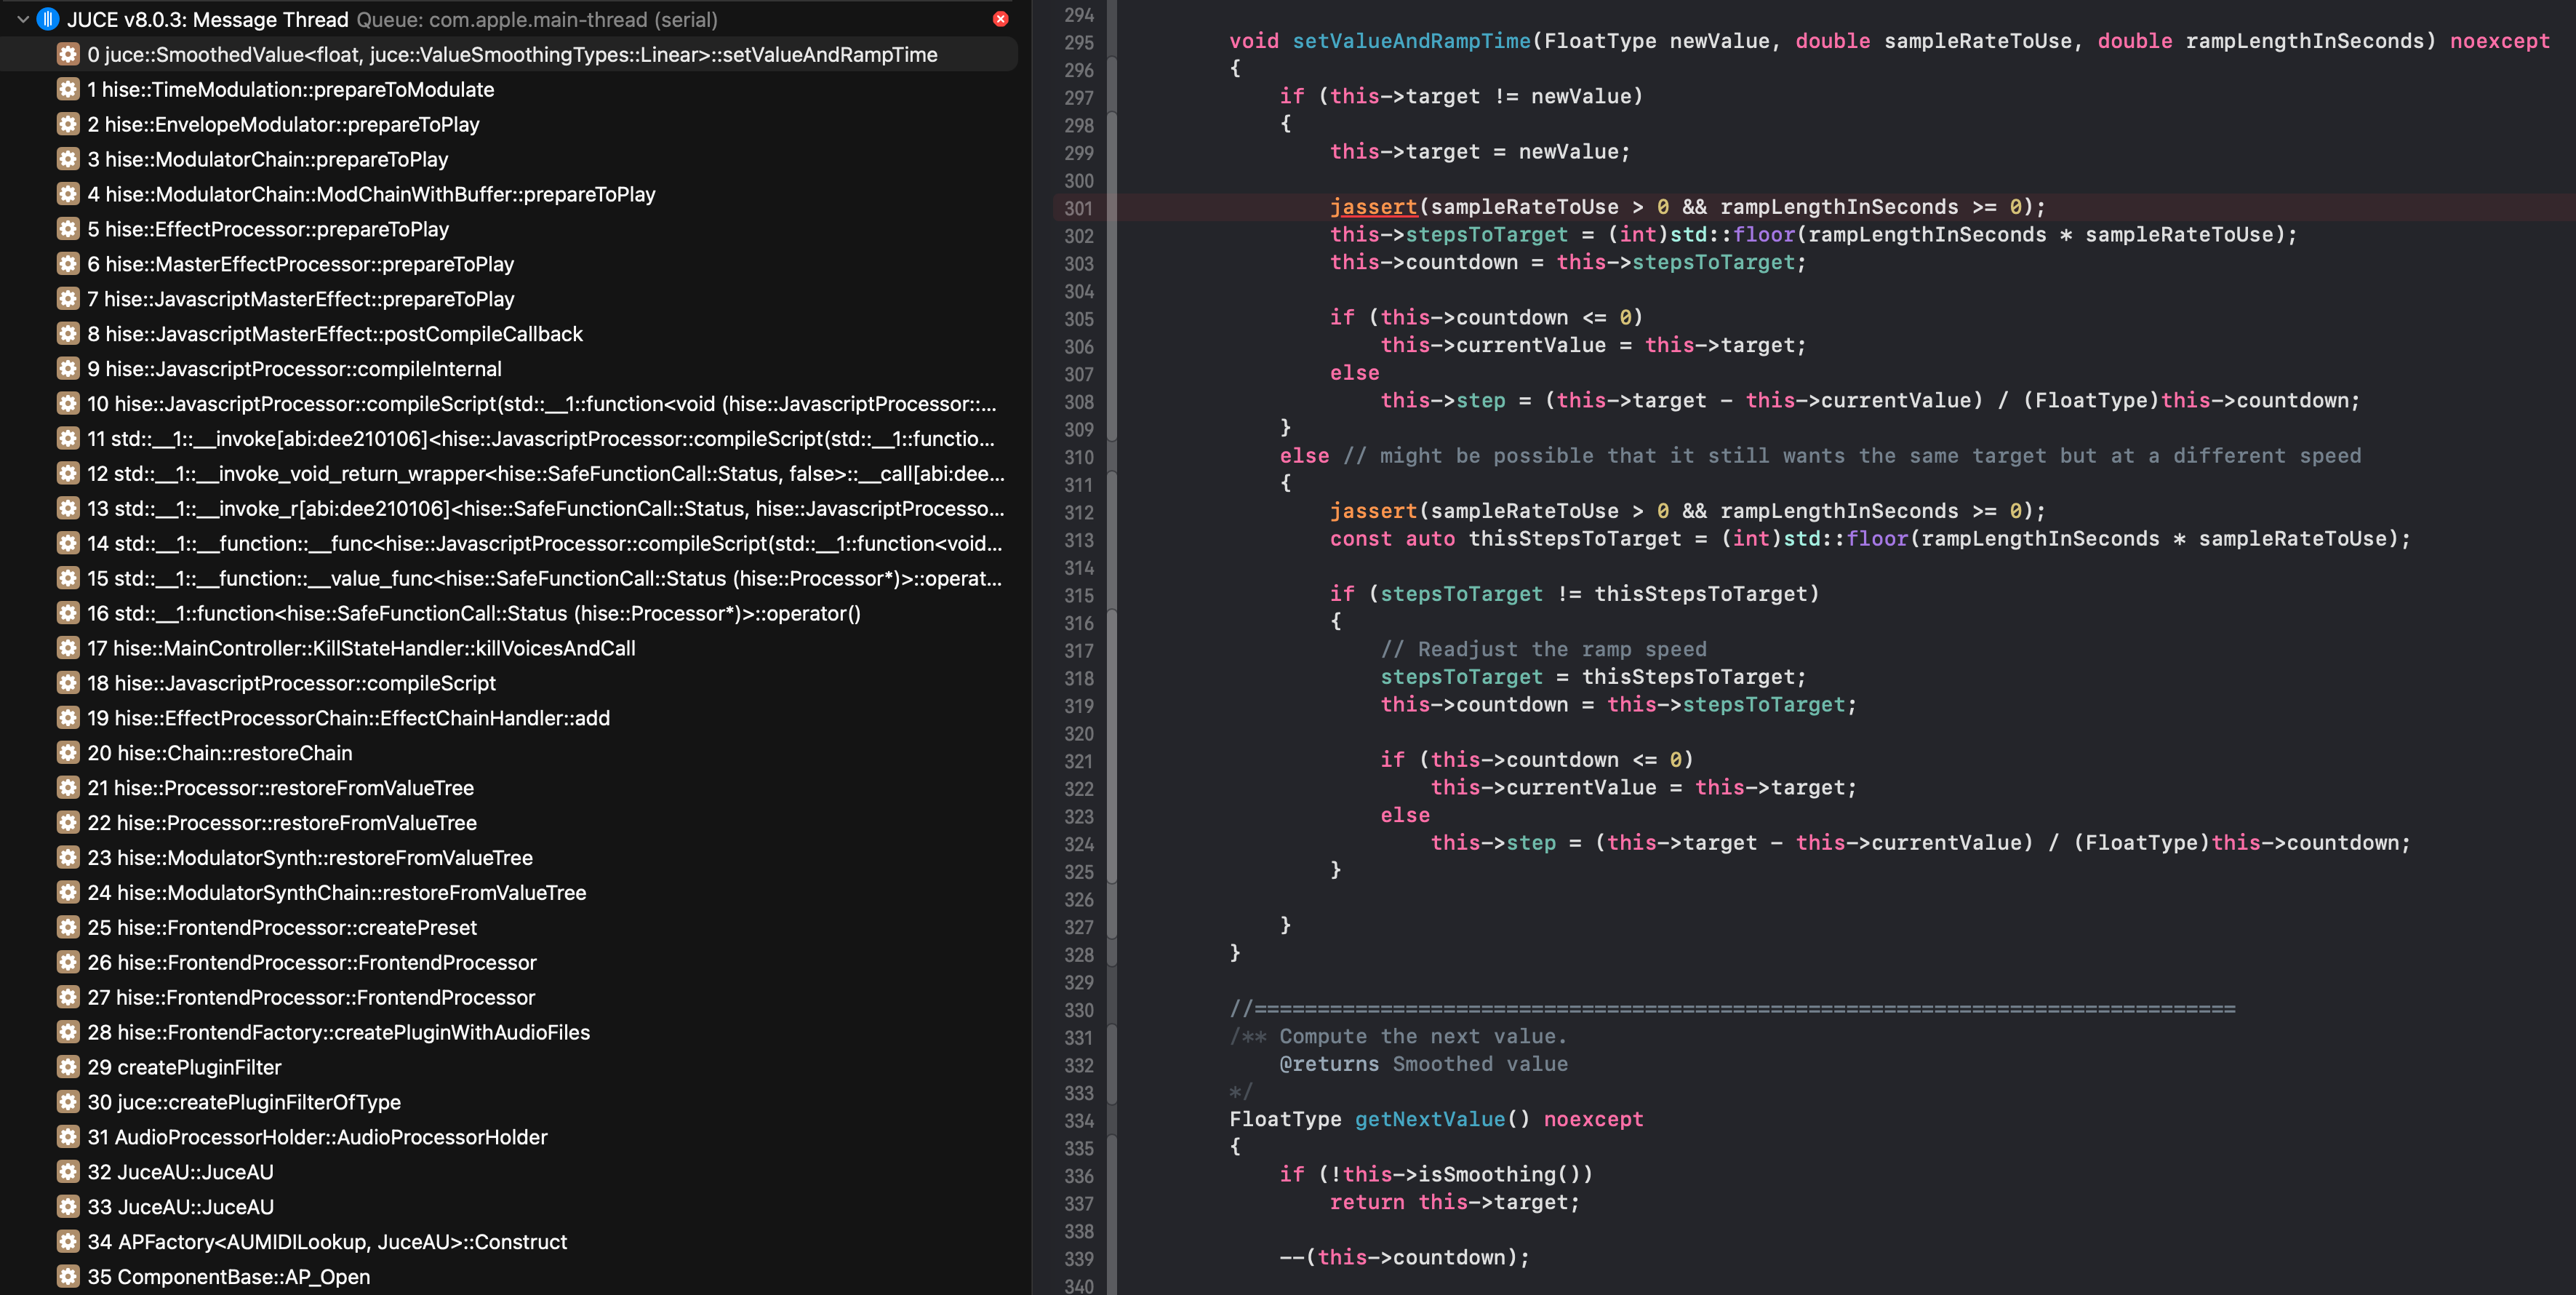Click gear icon beside frame 9 compileInternal

pos(68,369)
